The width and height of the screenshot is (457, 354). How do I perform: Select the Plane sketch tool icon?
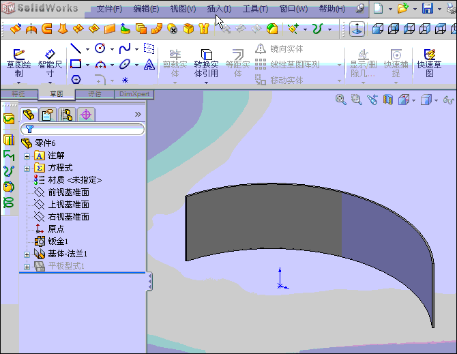[x=149, y=48]
